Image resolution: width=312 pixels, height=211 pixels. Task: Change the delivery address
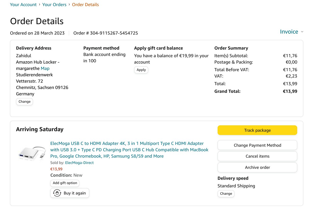point(24,102)
